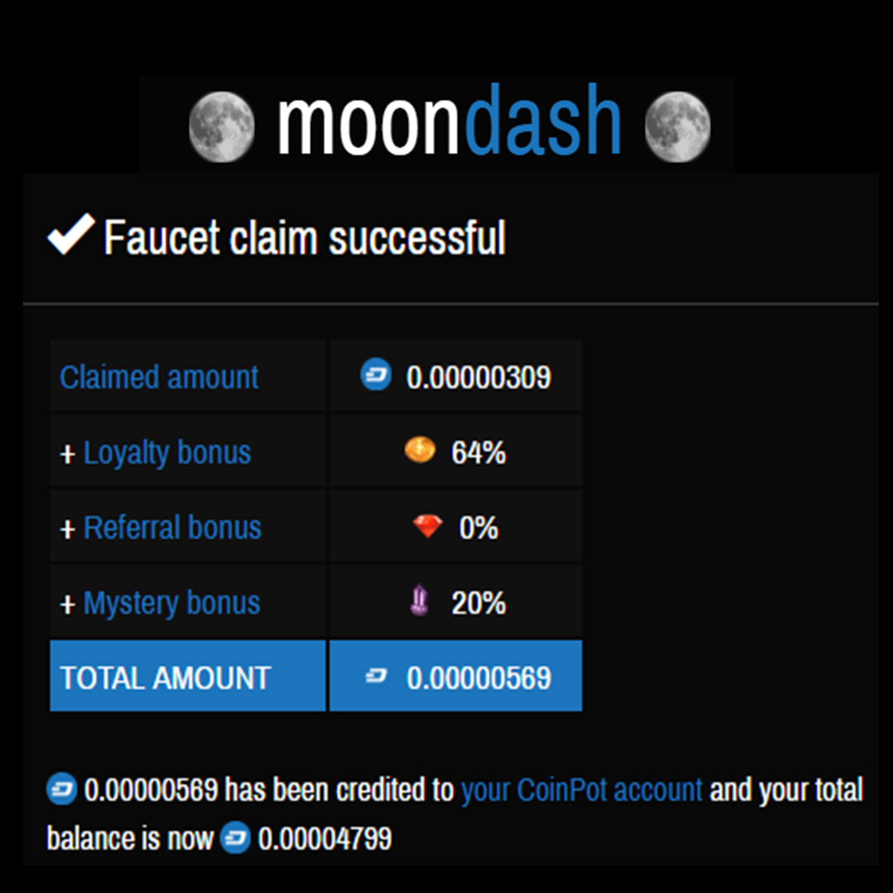Click the Faucet claim successful heading
Viewport: 893px width, 893px height.
pos(304,237)
